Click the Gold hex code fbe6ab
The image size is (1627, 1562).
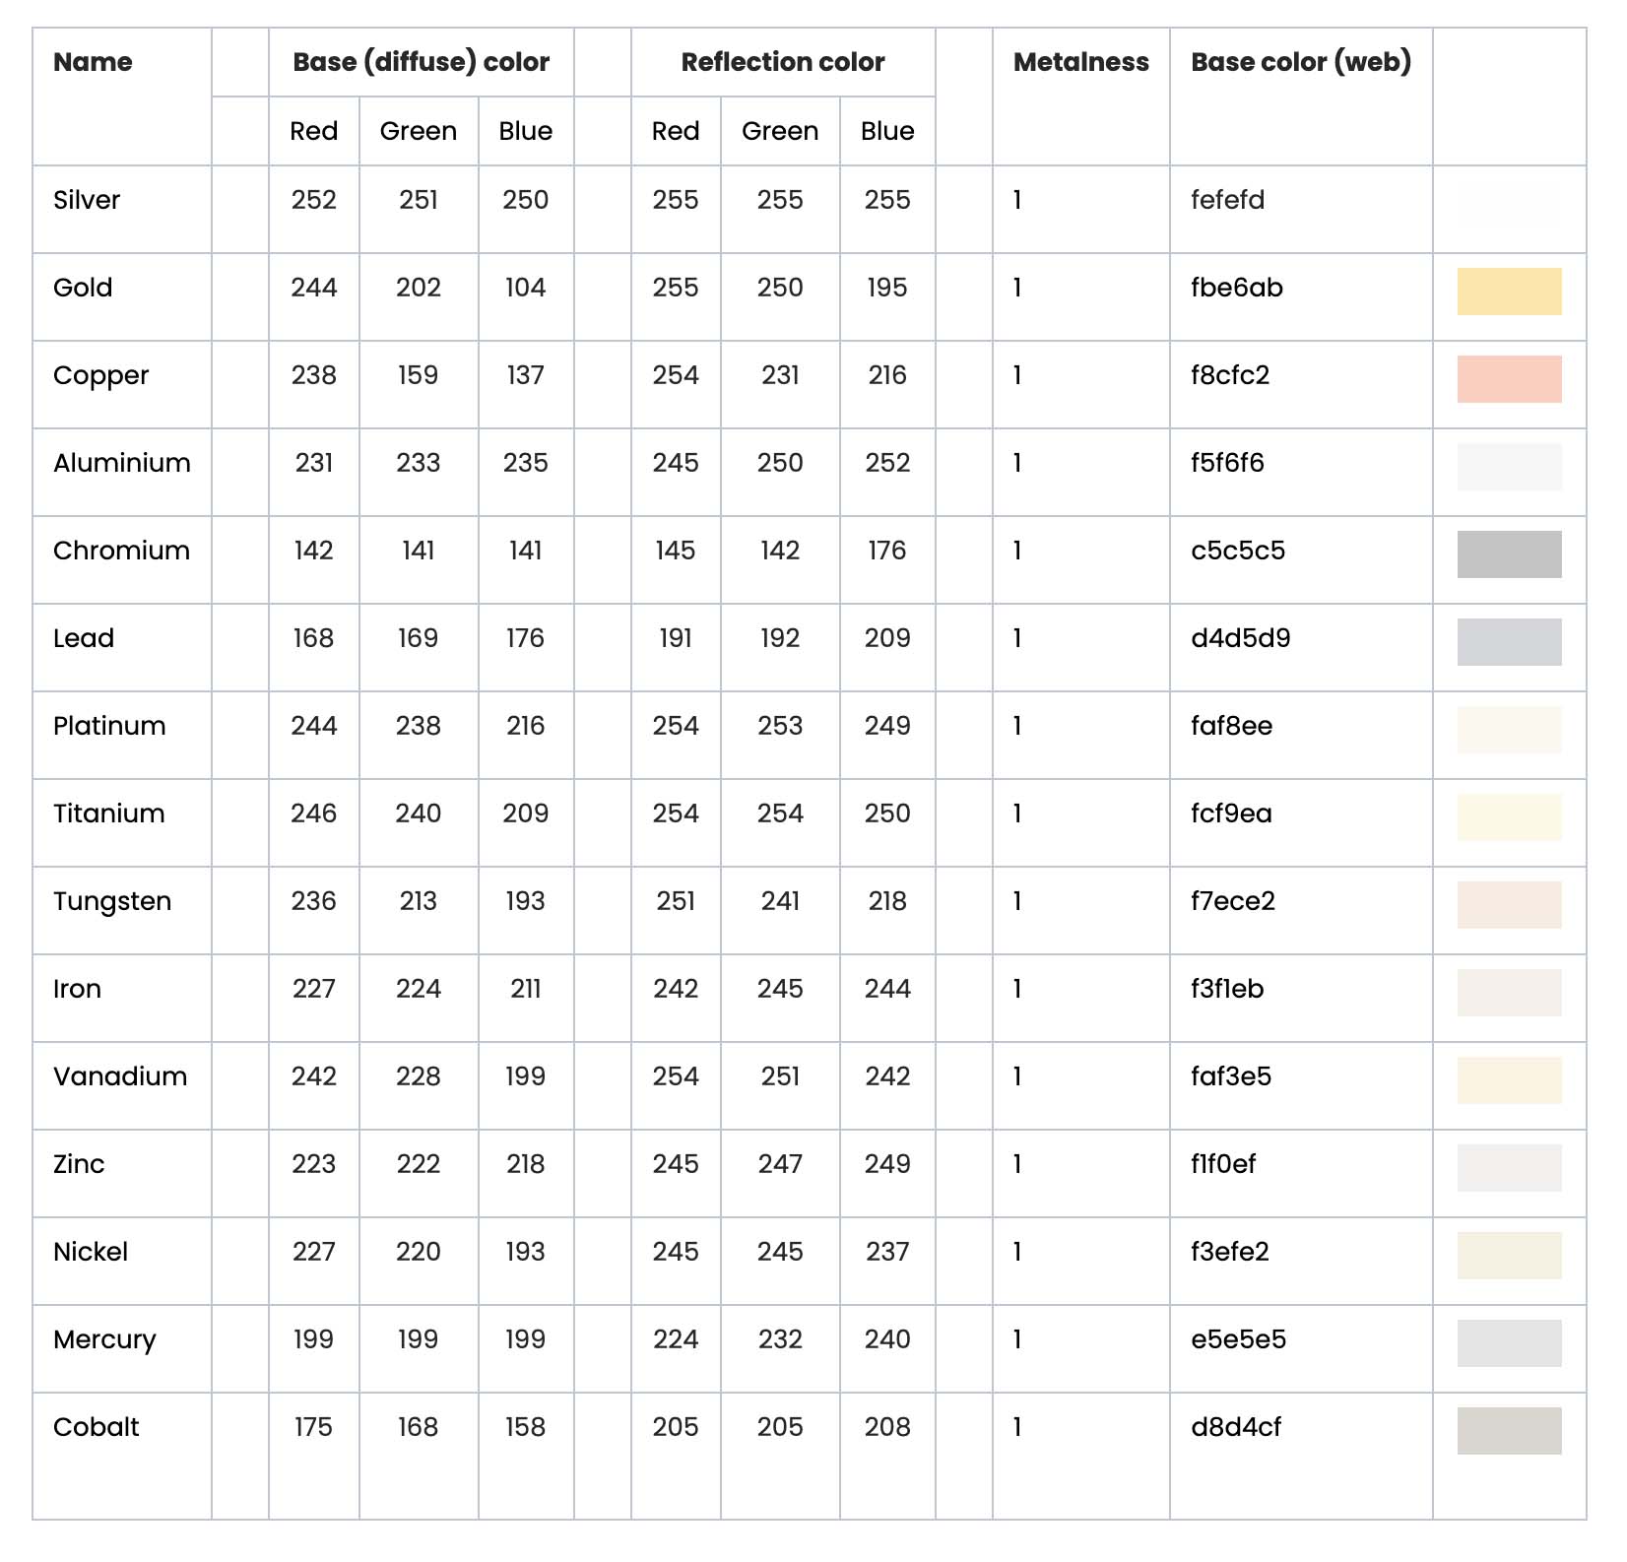pos(1236,288)
